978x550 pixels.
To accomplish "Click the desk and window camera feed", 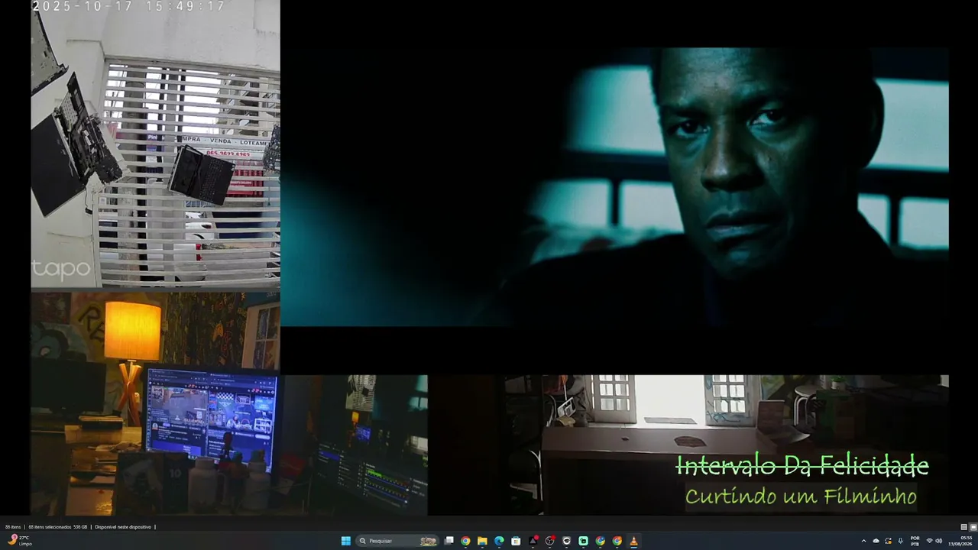I will point(688,445).
